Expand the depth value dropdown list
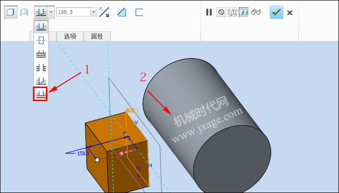 pyautogui.click(x=93, y=12)
